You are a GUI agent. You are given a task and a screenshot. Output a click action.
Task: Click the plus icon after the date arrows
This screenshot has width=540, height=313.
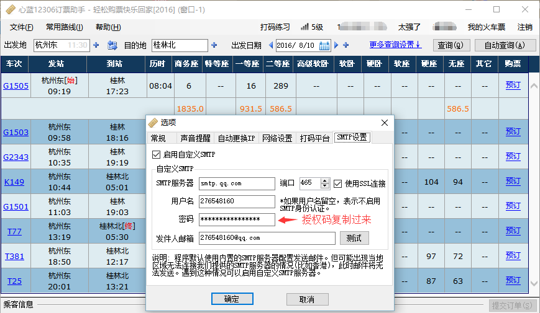(346, 45)
